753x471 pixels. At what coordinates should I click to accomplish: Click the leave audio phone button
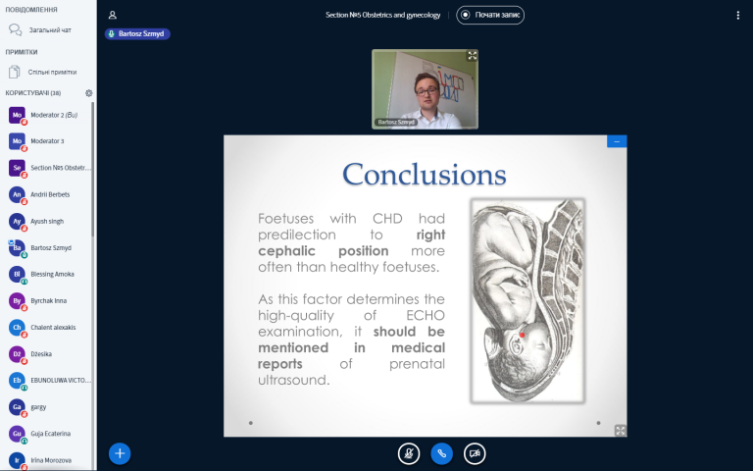point(442,453)
